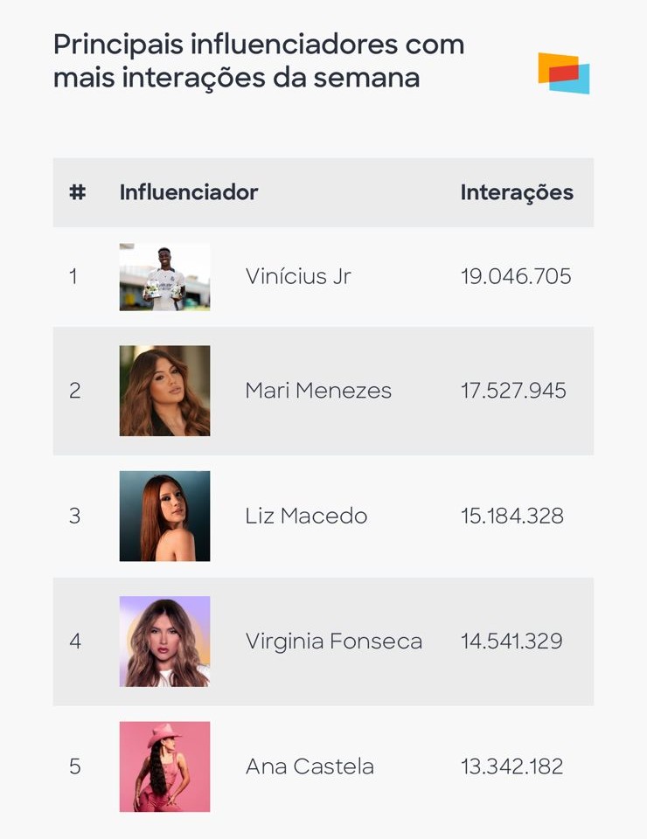The image size is (647, 839).
Task: Select the interactions count 14.541.329
Action: (512, 641)
